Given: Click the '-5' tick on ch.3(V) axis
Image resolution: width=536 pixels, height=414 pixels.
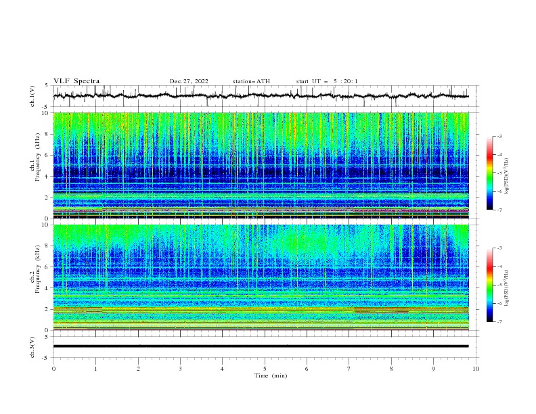Looking at the screenshot, I should coord(46,358).
